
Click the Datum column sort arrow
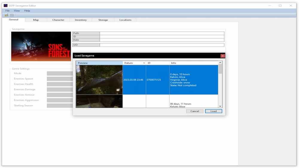[144, 63]
